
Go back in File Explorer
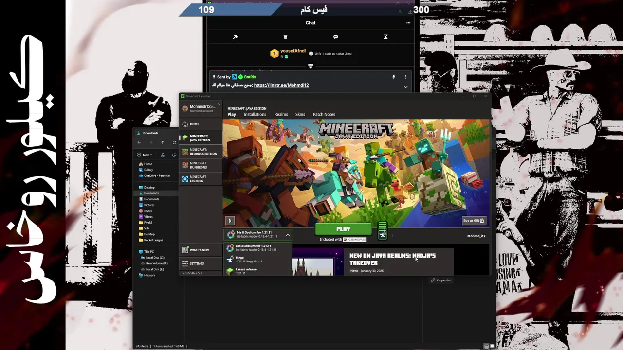tap(139, 142)
